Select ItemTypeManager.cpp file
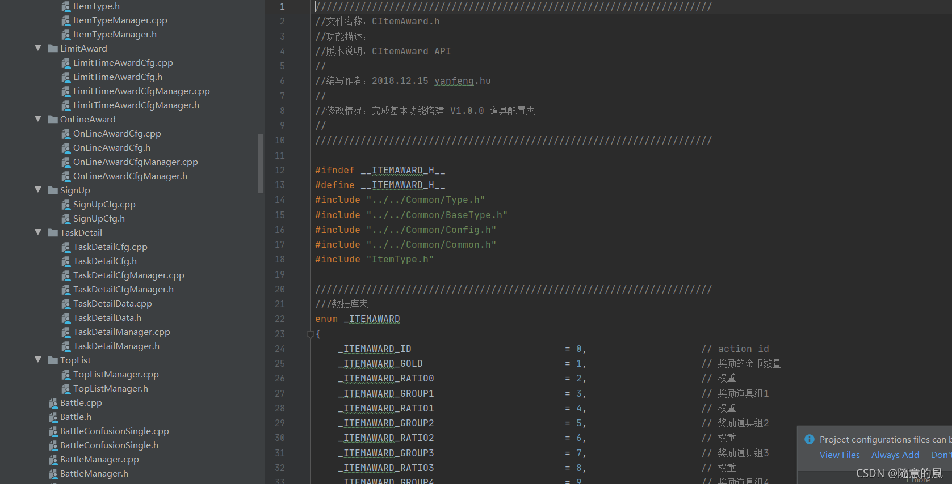 120,20
